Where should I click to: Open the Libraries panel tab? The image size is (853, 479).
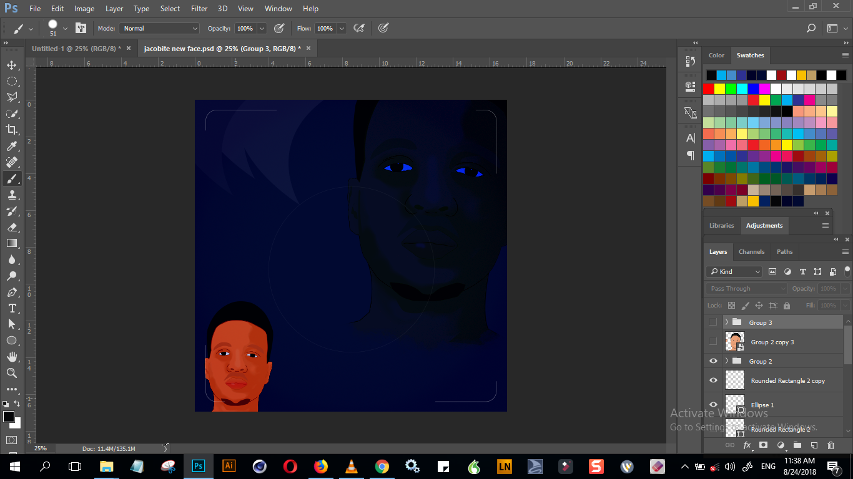(x=721, y=226)
